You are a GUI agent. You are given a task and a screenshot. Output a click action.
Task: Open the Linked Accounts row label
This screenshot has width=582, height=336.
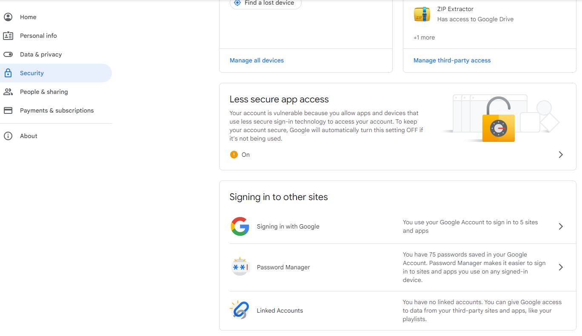[280, 311]
